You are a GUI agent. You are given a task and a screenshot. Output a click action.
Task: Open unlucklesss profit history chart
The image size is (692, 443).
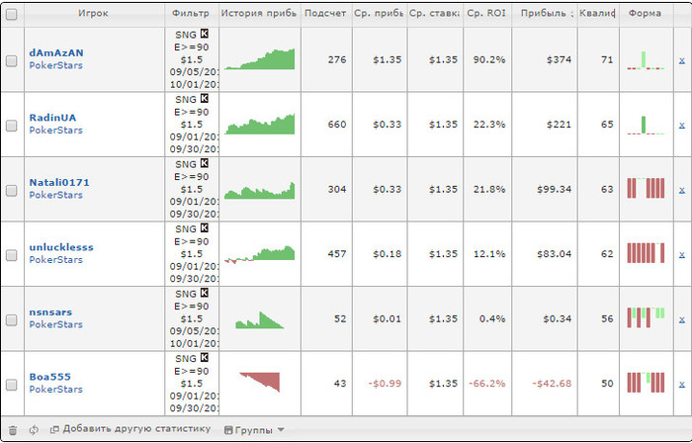pos(259,253)
